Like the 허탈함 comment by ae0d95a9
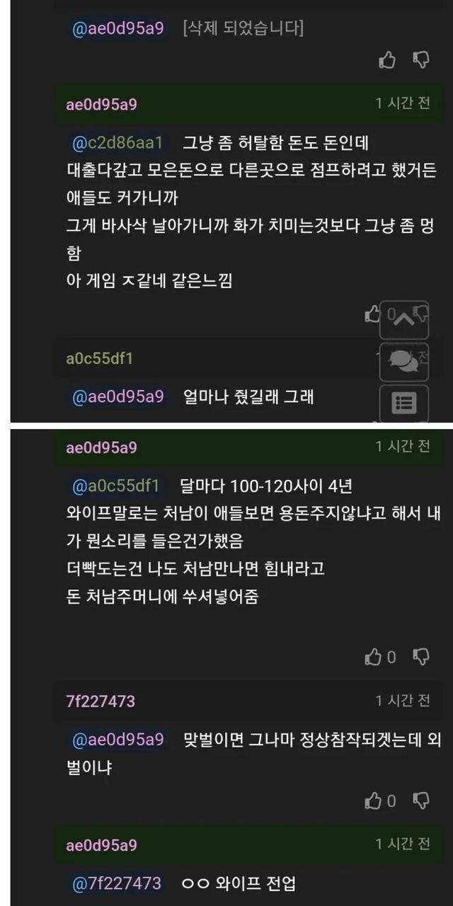The height and width of the screenshot is (906, 453). [x=372, y=314]
